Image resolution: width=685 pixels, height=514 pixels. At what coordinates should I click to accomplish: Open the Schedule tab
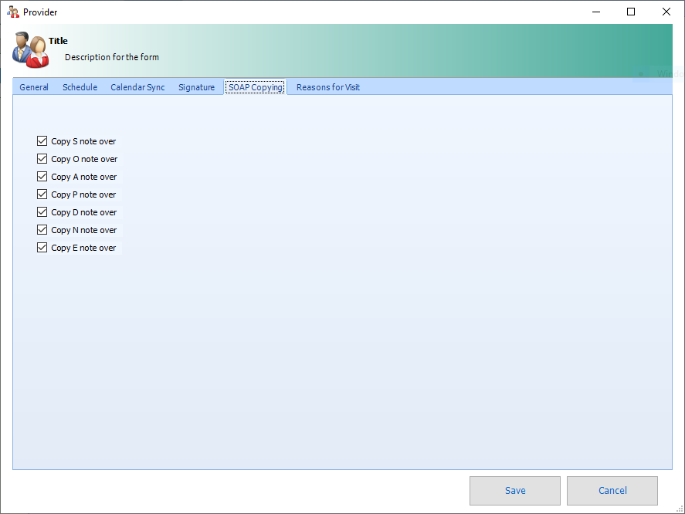(x=80, y=87)
